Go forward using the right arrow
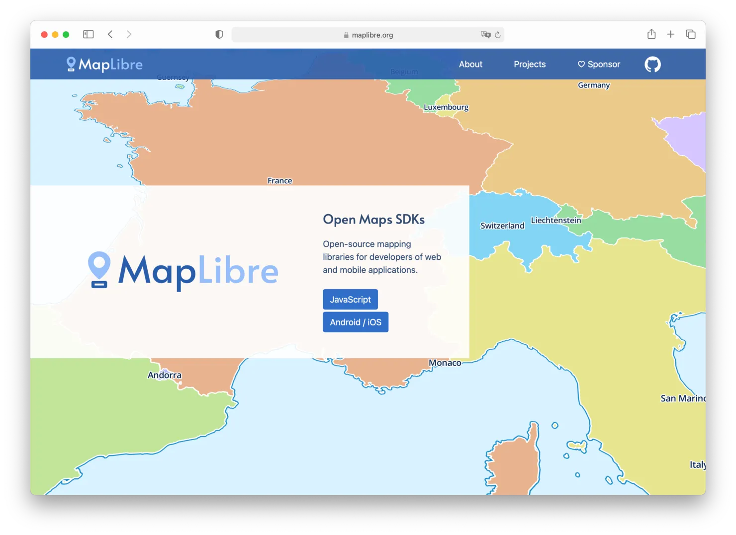Viewport: 736px width, 535px height. [x=129, y=34]
